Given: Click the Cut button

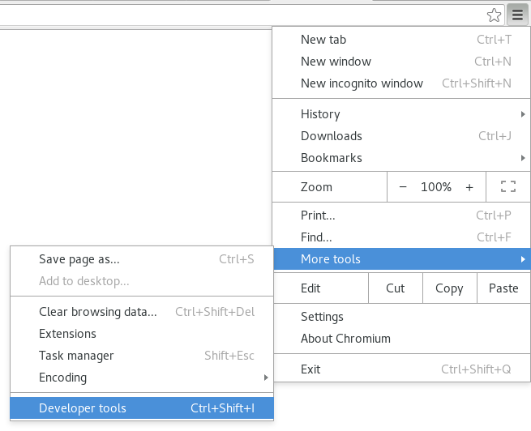Looking at the screenshot, I should [x=395, y=288].
